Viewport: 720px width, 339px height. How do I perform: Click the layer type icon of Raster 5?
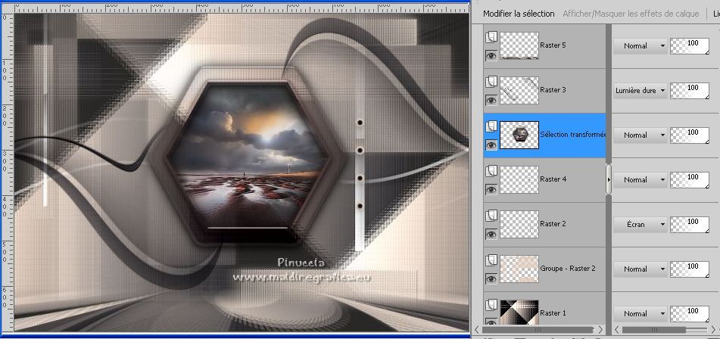pos(491,37)
